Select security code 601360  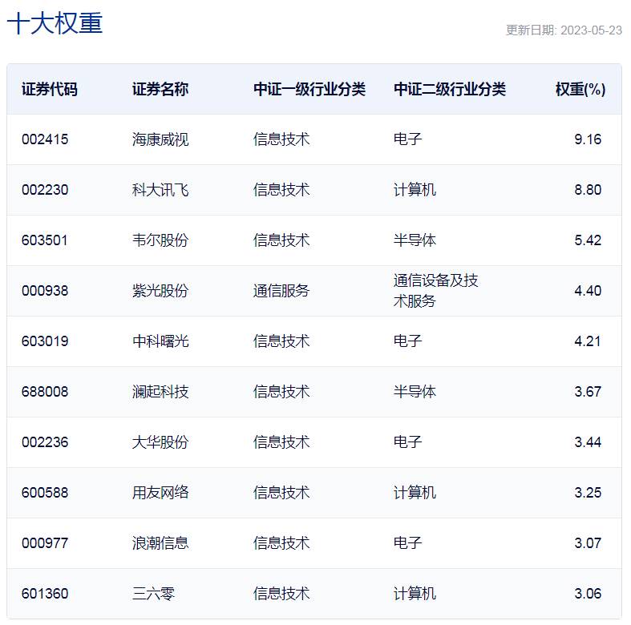[45, 594]
